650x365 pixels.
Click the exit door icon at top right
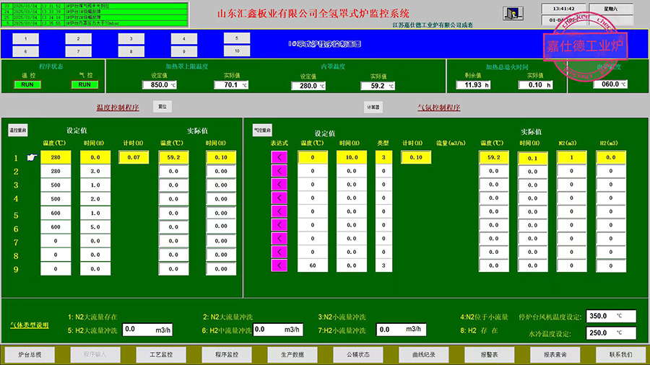(511, 14)
